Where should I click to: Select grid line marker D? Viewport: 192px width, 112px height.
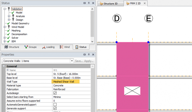click(117, 18)
